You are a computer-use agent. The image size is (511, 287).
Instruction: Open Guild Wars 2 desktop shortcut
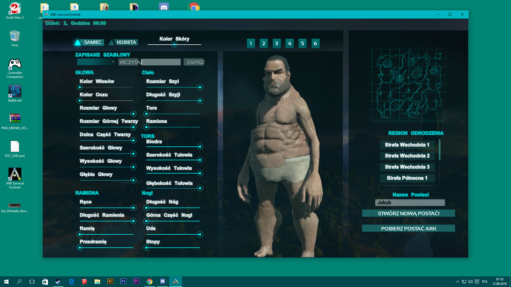coord(15,11)
